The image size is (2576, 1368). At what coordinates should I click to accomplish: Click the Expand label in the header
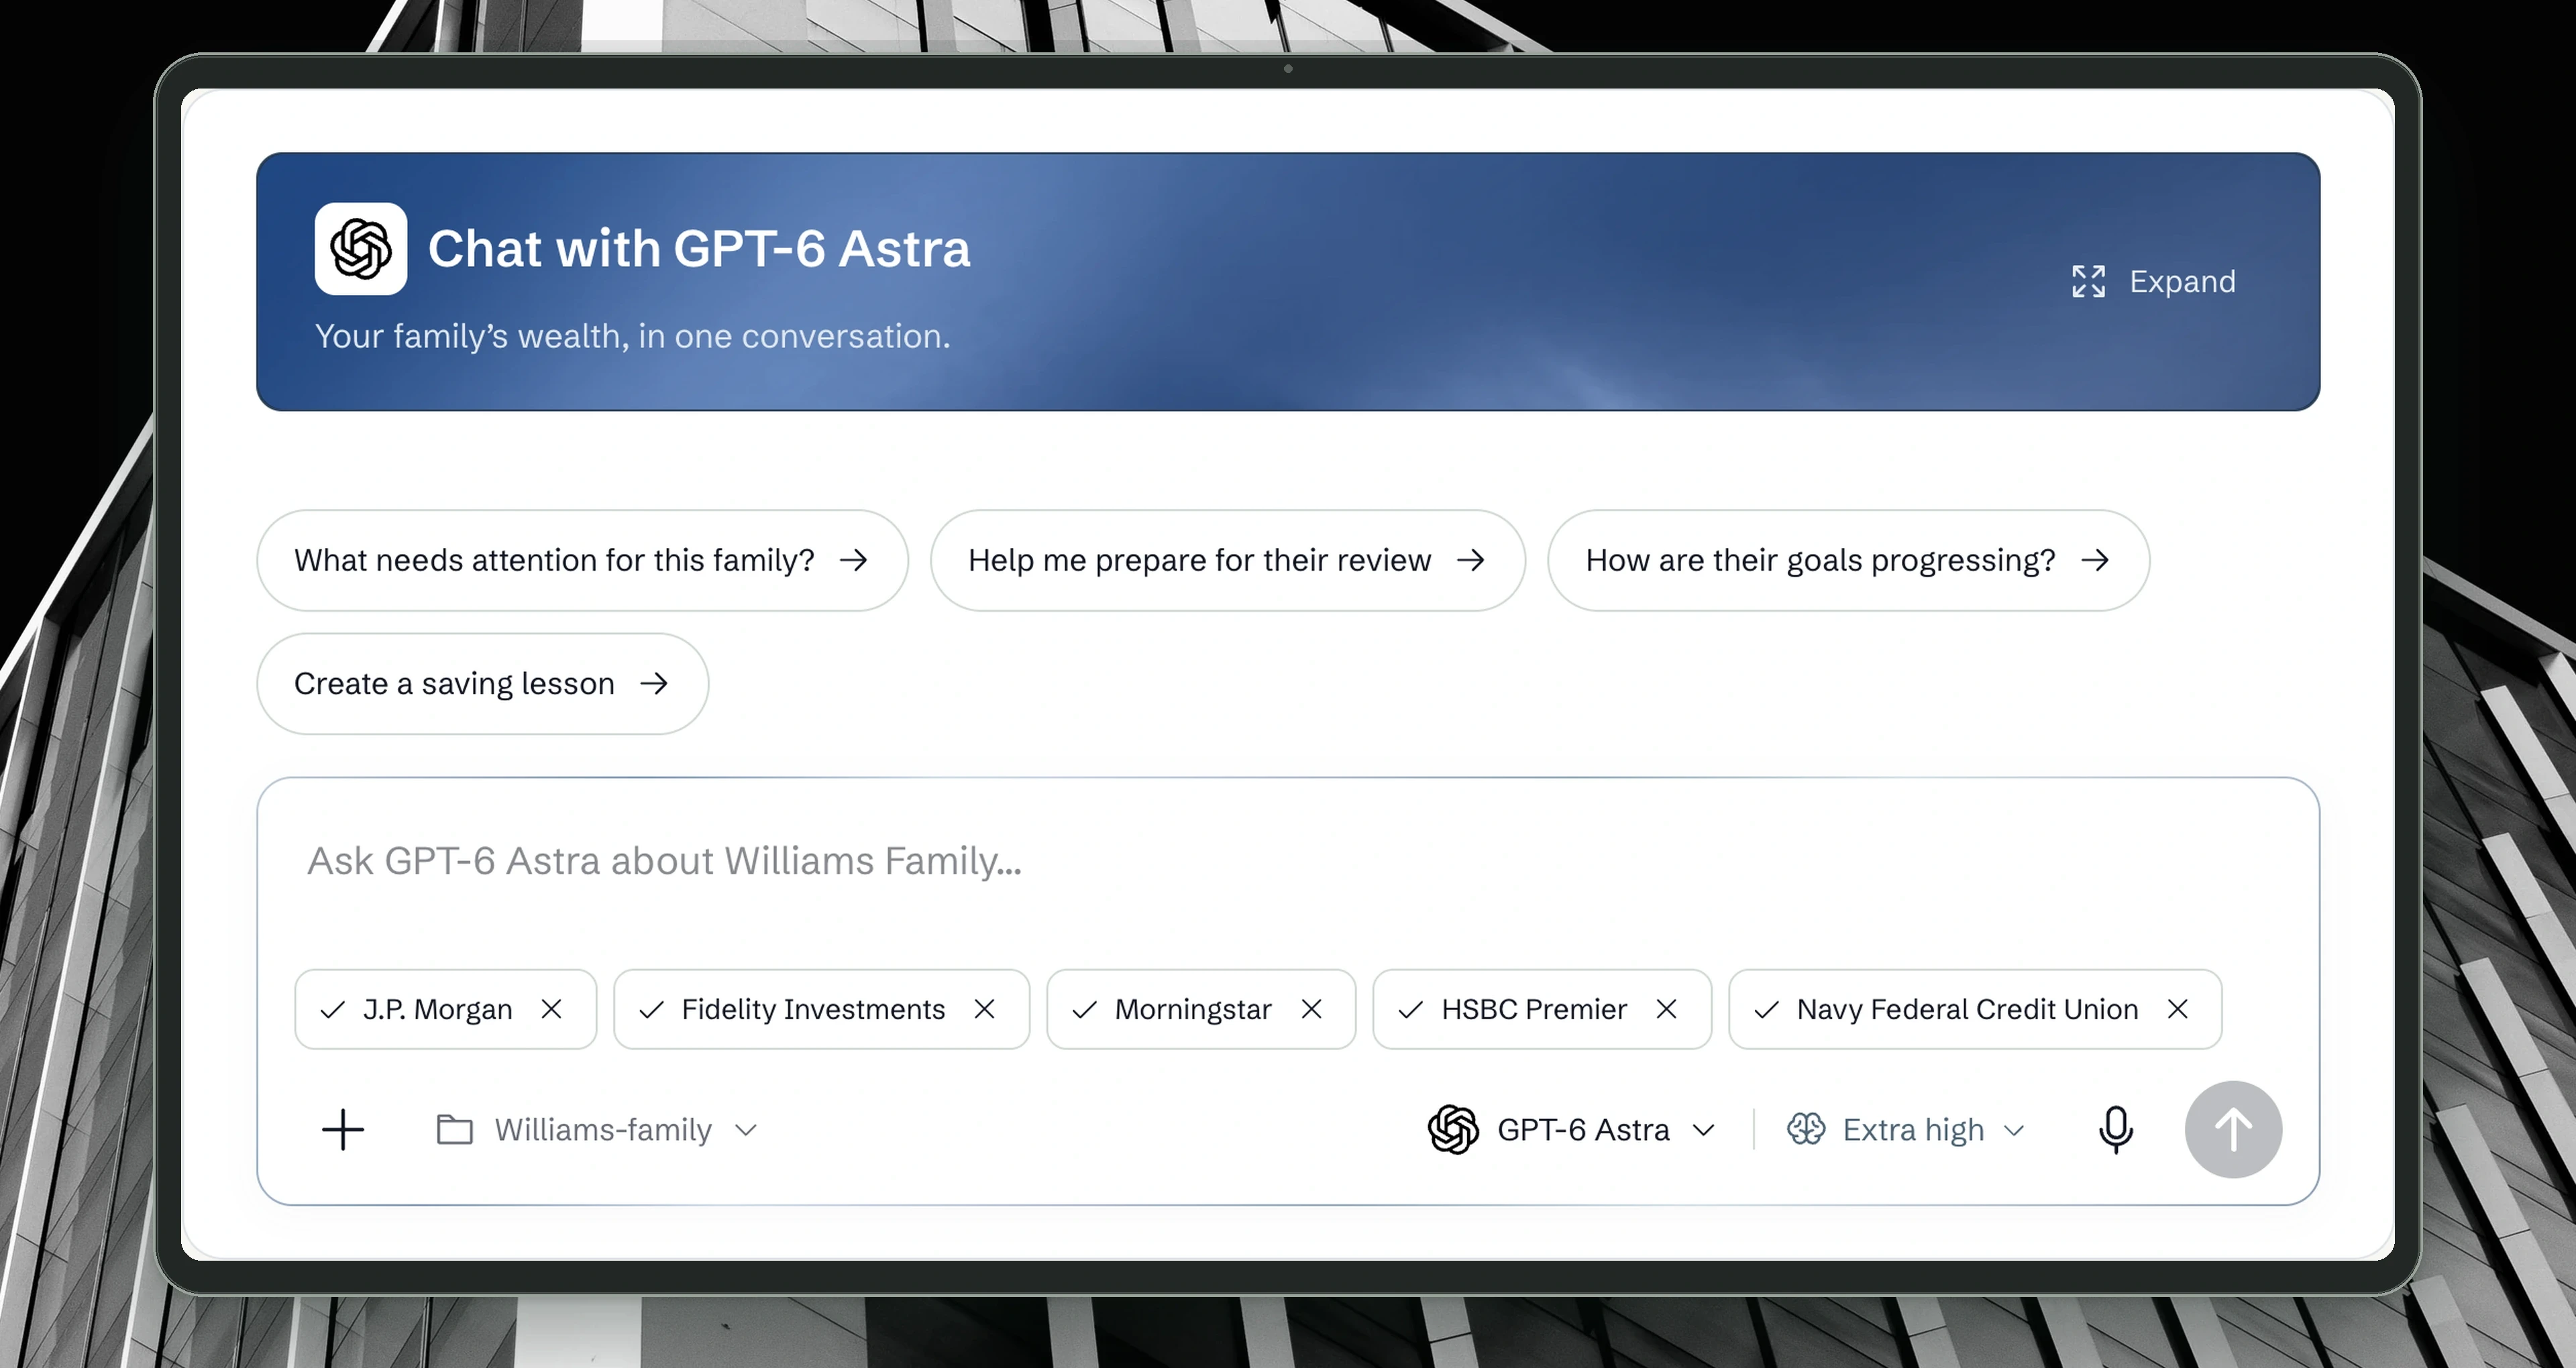click(x=2182, y=282)
